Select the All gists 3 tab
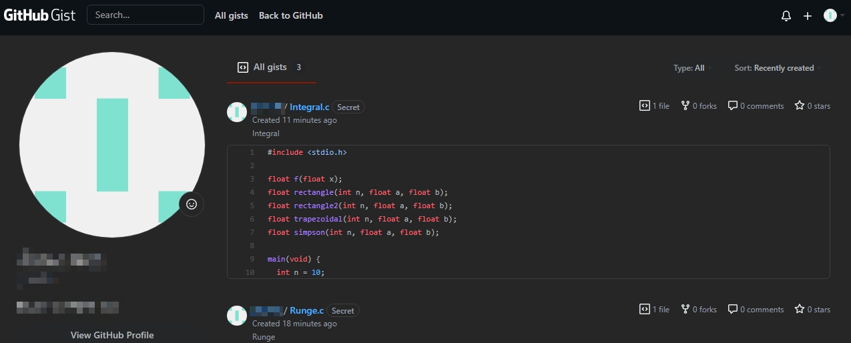This screenshot has height=343, width=851. 272,67
